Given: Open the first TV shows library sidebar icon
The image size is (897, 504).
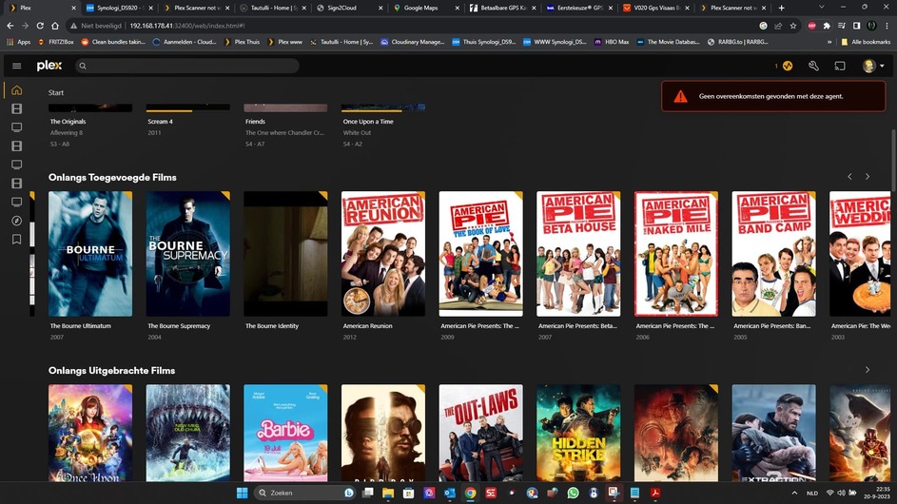Looking at the screenshot, I should point(16,127).
